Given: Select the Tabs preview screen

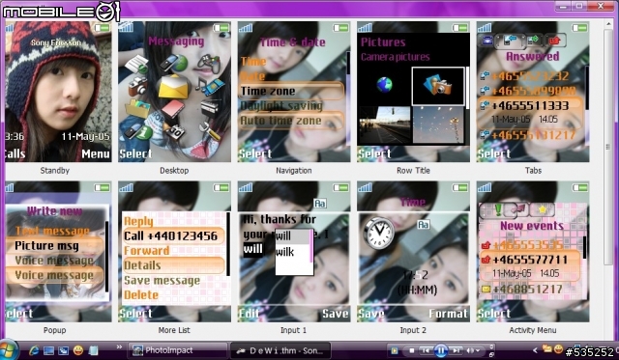Looking at the screenshot, I should point(533,92).
